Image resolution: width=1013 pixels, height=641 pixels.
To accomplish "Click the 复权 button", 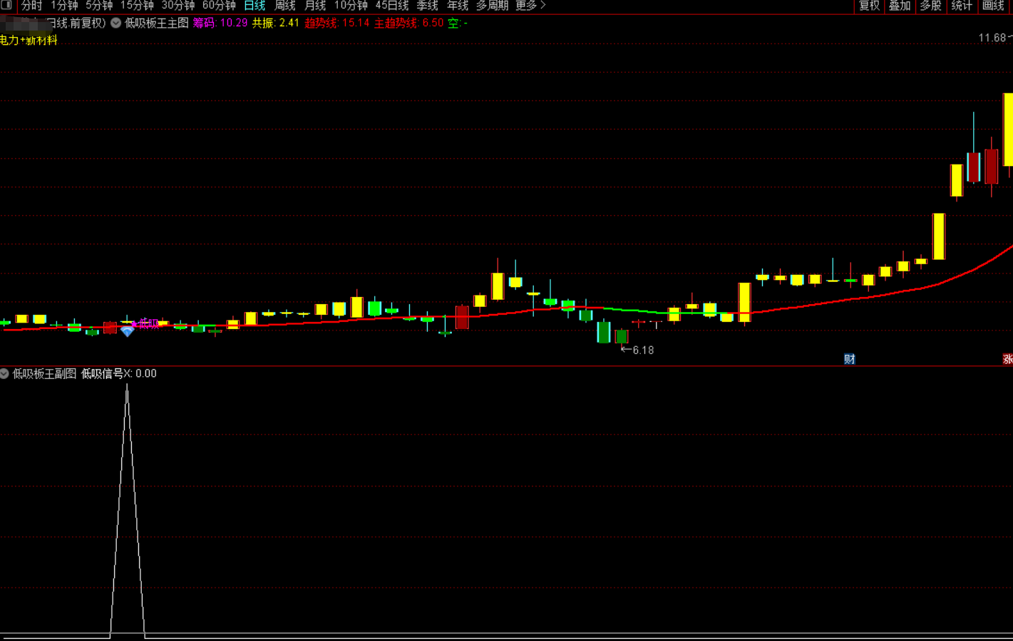I will [x=869, y=6].
